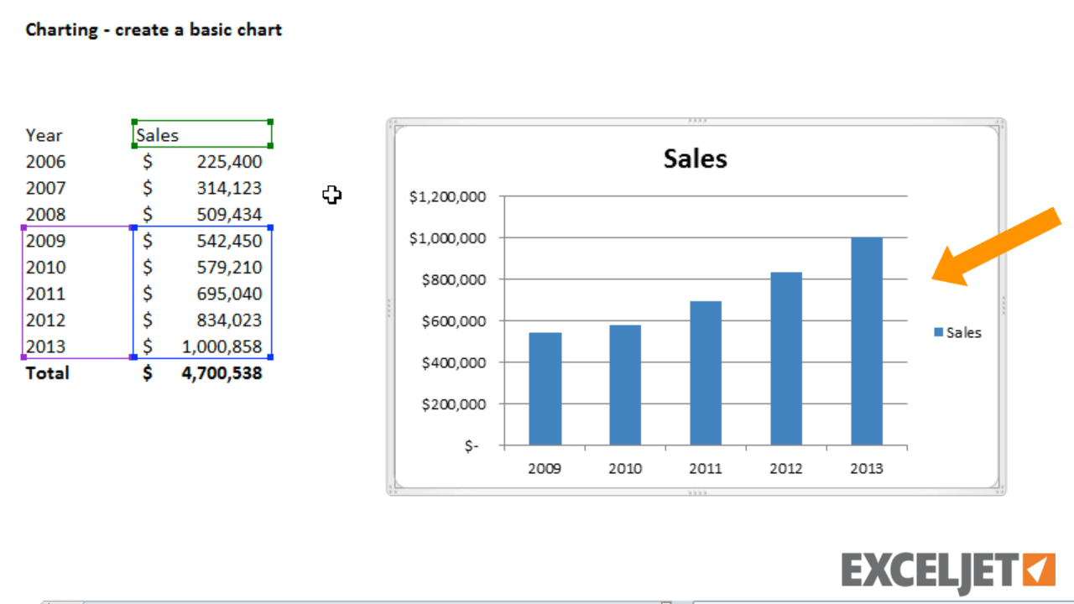This screenshot has height=604, width=1074.
Task: Select the 2010 column bar in the chart
Action: point(624,382)
